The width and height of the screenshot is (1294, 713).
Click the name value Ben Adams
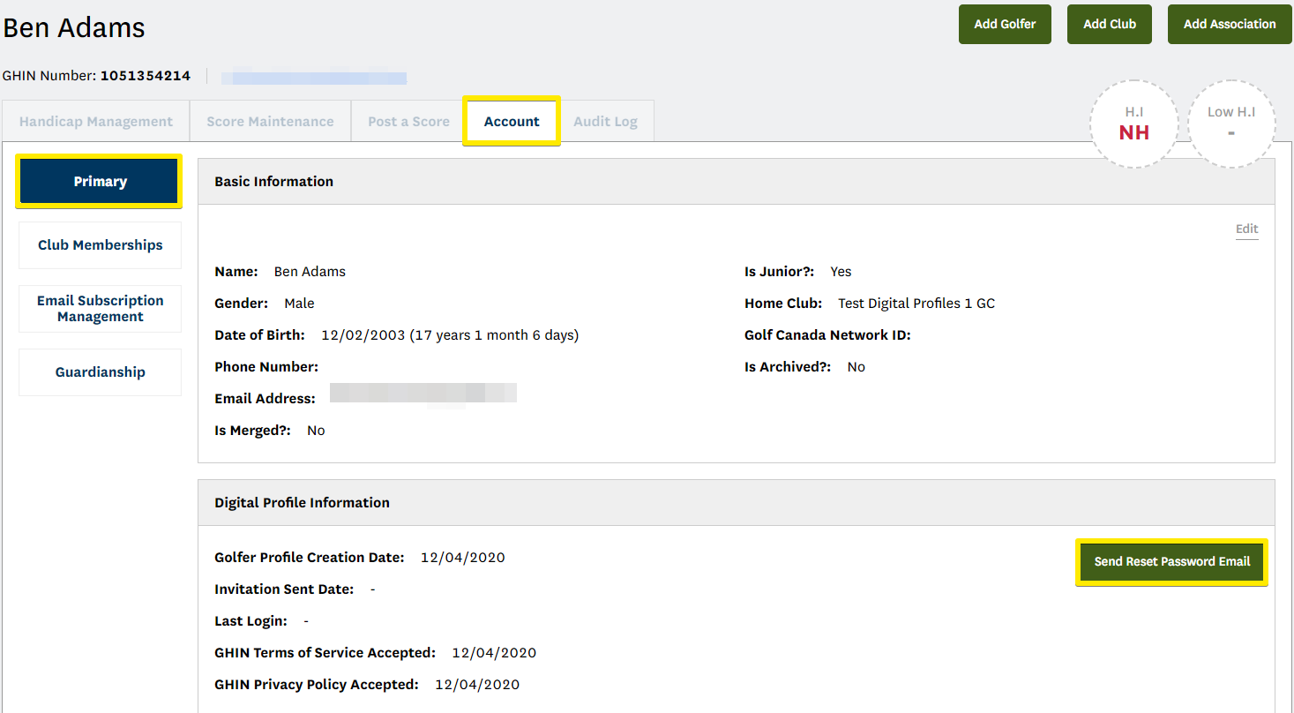click(310, 271)
